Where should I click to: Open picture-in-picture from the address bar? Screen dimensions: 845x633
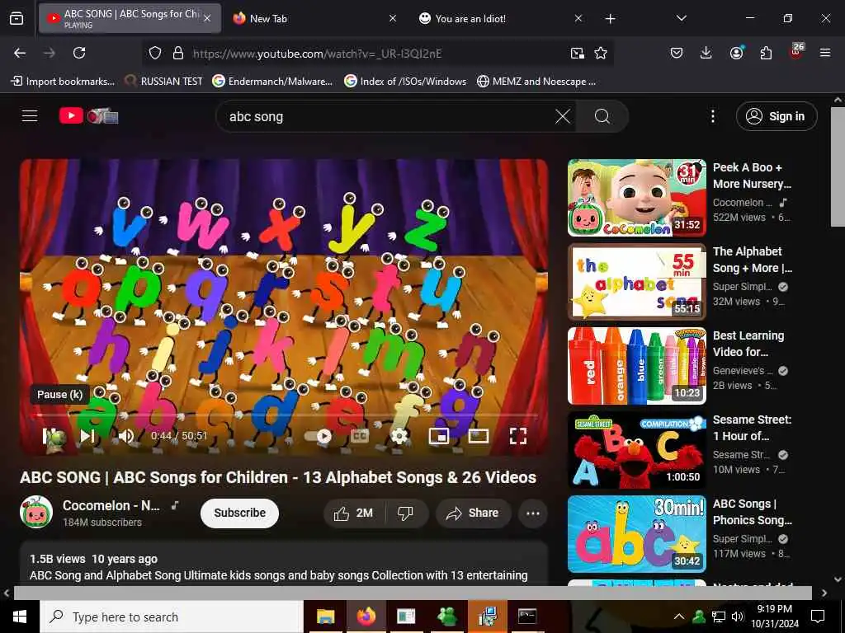(x=577, y=53)
